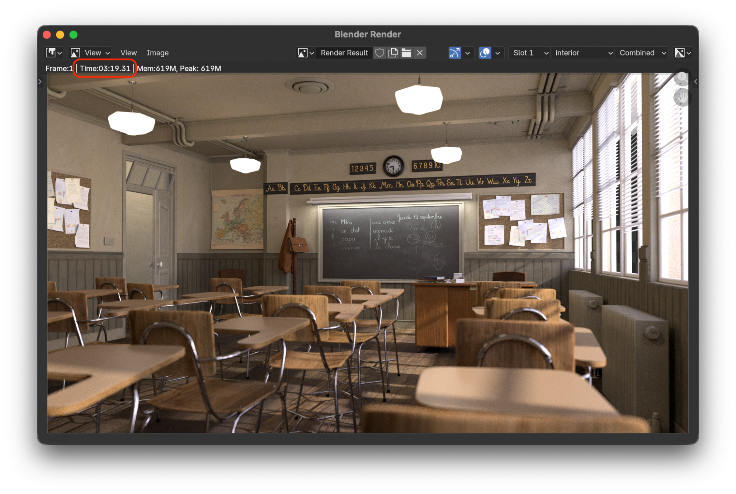Open image file via folder icon
736x494 pixels.
406,53
